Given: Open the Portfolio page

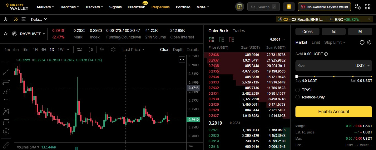Looking at the screenshot, I should [x=183, y=7].
